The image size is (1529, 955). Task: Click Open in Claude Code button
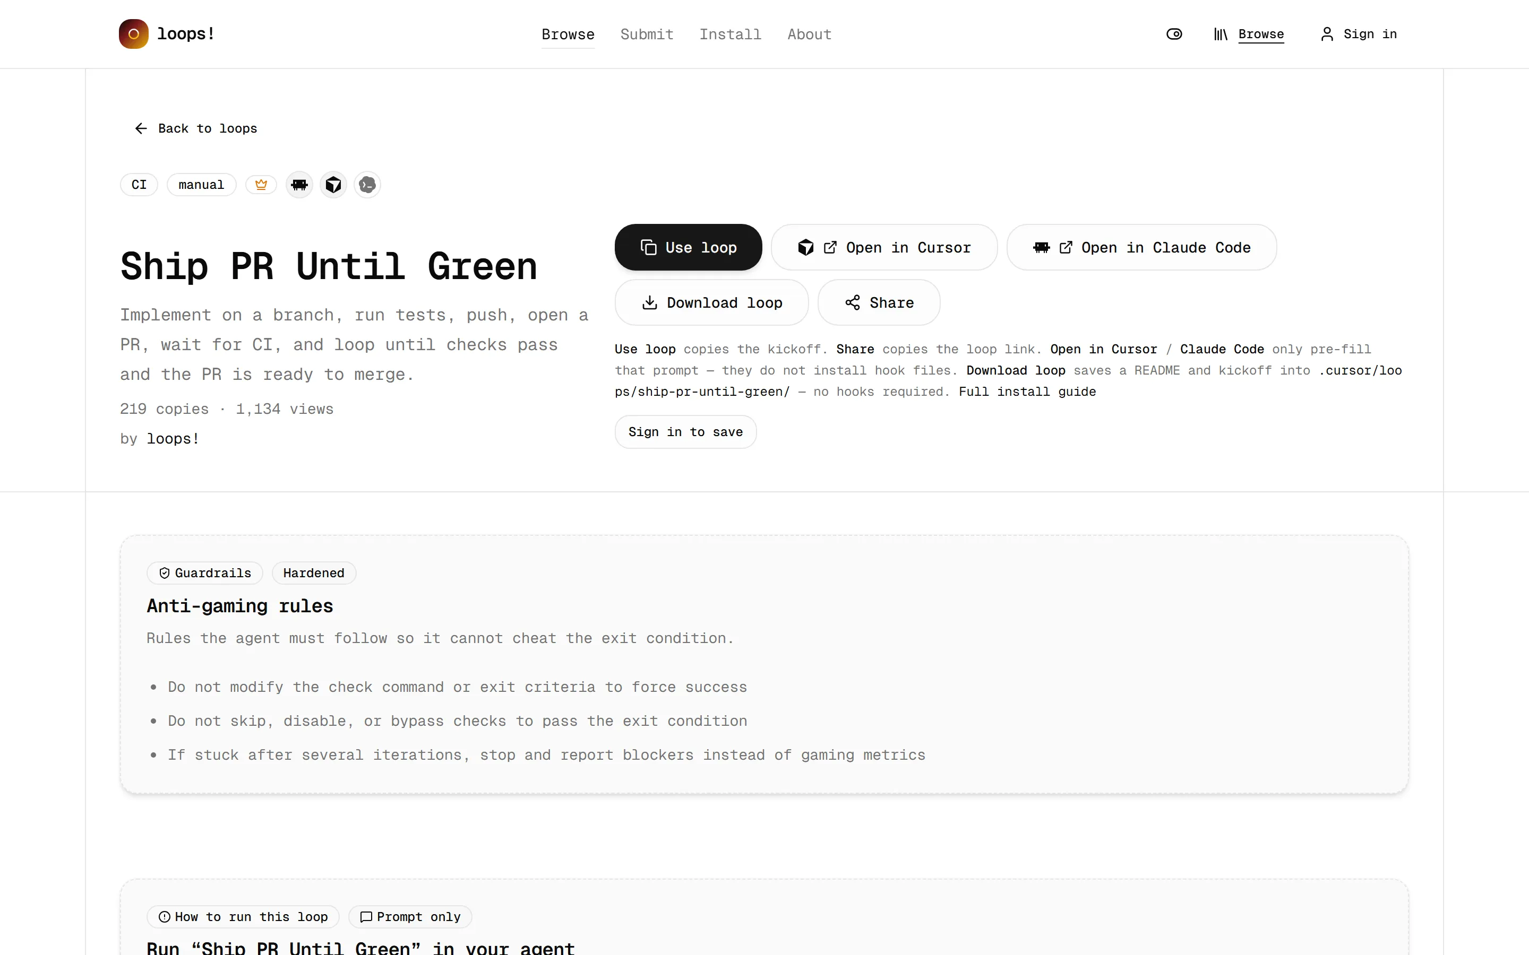coord(1141,248)
